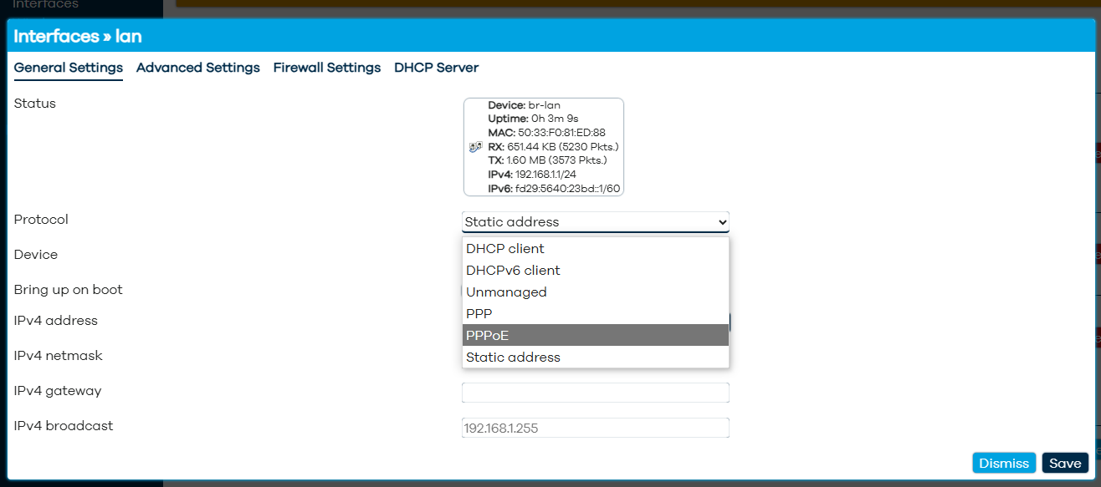This screenshot has width=1101, height=487.
Task: Click the 'Interfaces » lan' dialog title
Action: coord(78,36)
